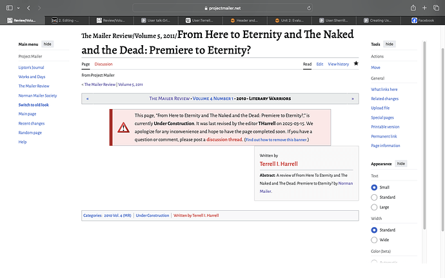This screenshot has height=278, width=445.
Task: Select the Page tab
Action: coord(85,64)
